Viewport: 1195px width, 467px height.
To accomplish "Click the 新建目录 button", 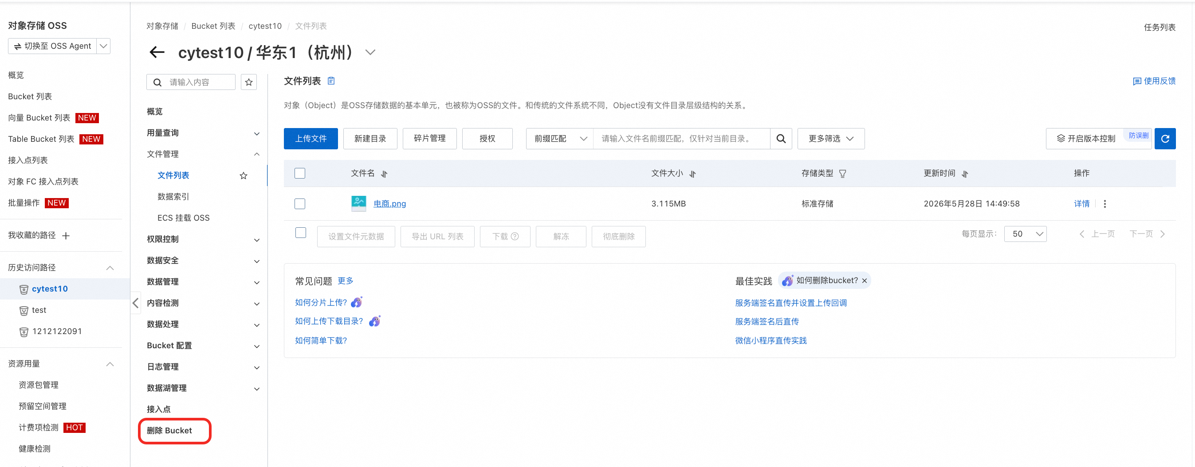I will 370,139.
